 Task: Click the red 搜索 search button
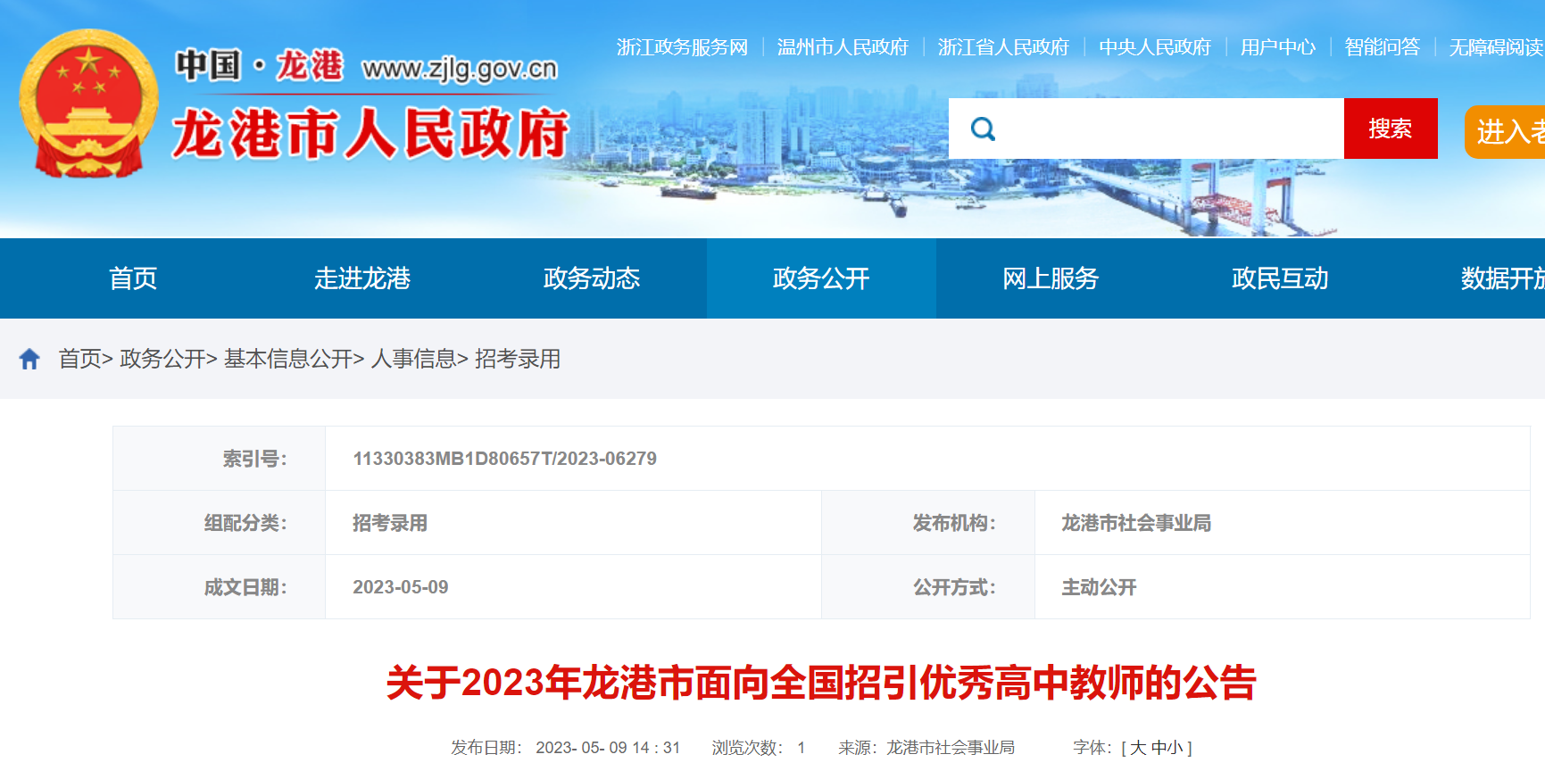tap(1391, 128)
